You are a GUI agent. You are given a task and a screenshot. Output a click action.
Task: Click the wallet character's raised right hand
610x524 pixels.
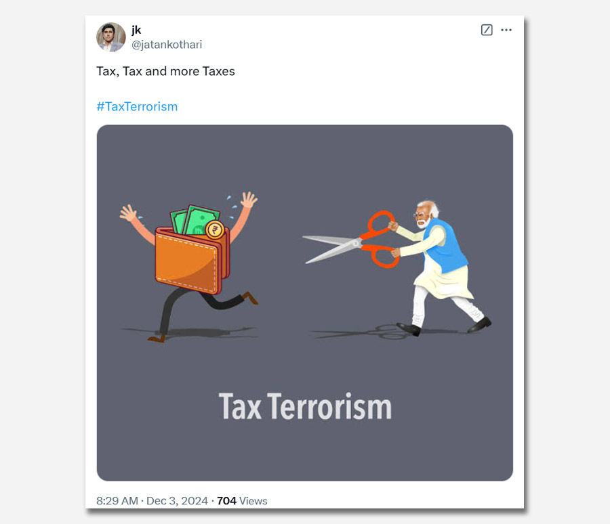249,200
